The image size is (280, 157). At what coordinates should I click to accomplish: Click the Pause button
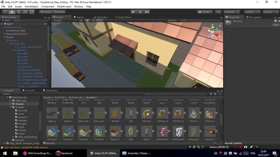pyautogui.click(x=140, y=12)
